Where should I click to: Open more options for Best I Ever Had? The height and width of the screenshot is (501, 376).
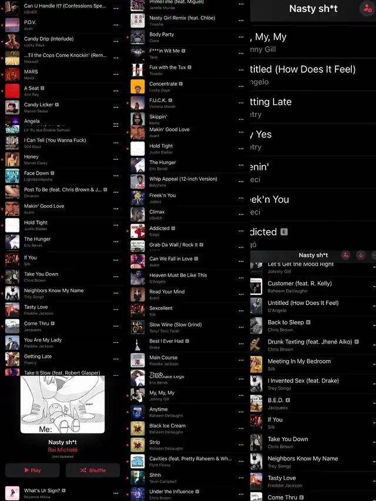point(241,344)
